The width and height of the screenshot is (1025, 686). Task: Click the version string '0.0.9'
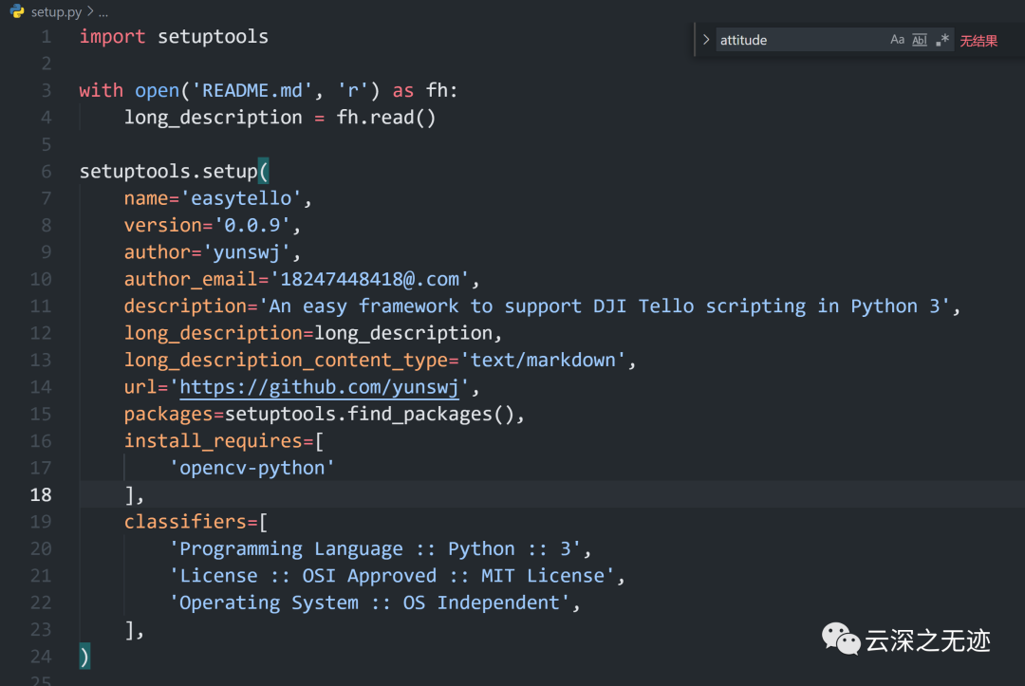252,225
